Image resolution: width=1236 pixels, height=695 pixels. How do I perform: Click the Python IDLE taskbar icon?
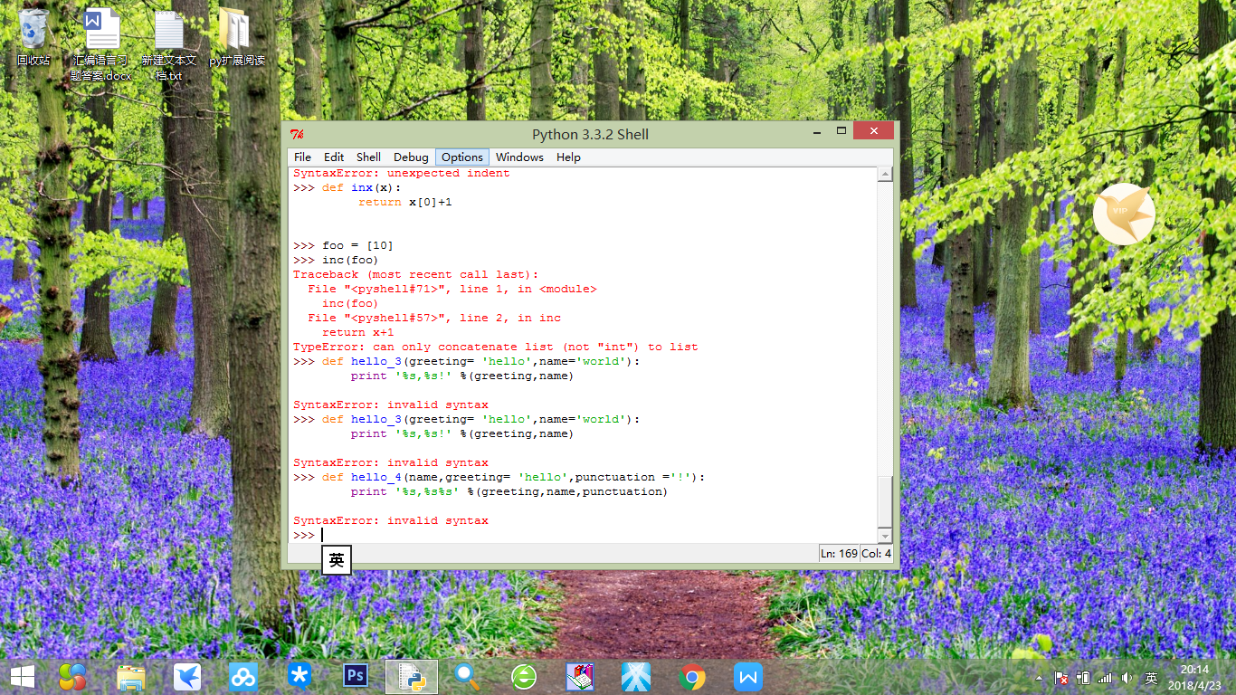412,676
